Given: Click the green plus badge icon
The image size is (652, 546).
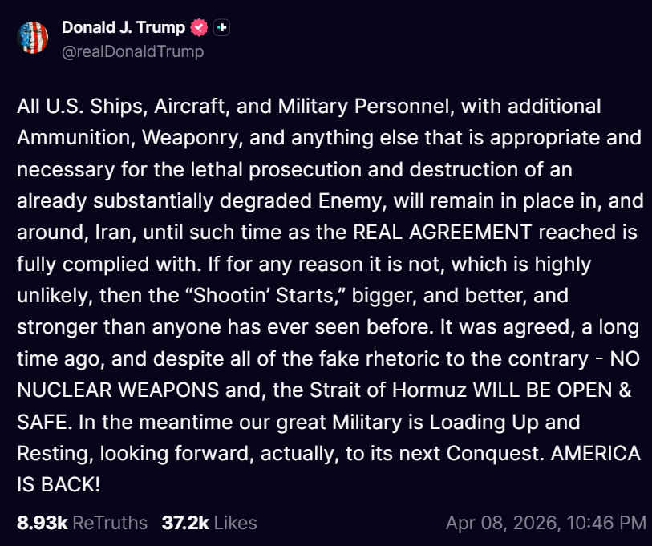Looking at the screenshot, I should click(222, 27).
